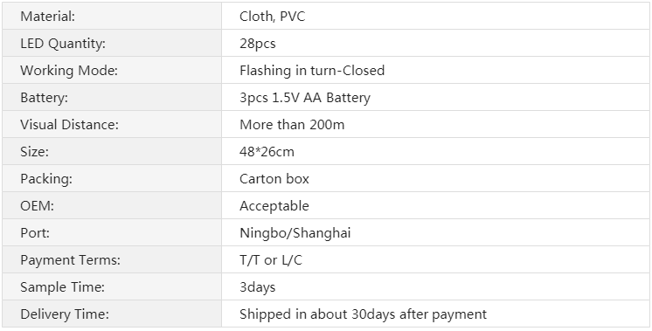Click the Size label cell

(112, 151)
